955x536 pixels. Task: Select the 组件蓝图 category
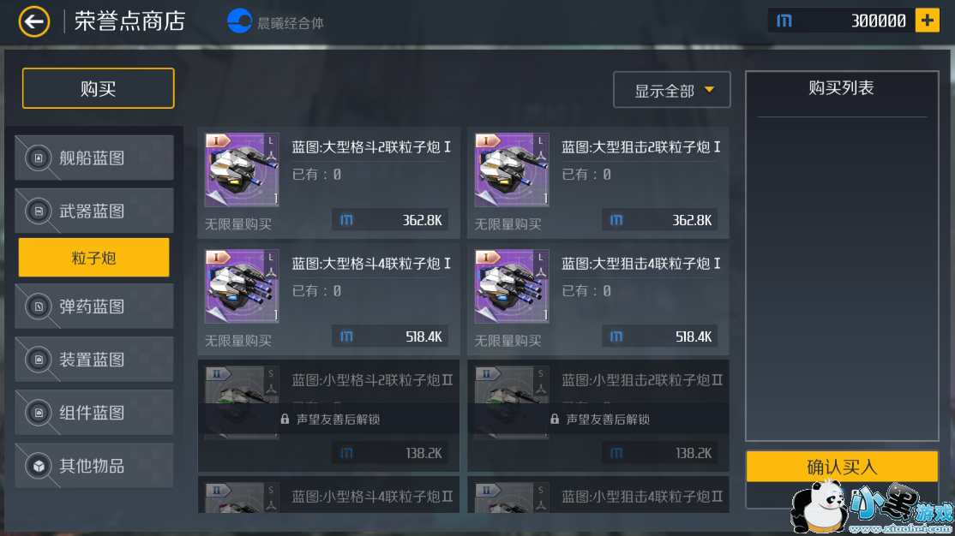coord(94,413)
